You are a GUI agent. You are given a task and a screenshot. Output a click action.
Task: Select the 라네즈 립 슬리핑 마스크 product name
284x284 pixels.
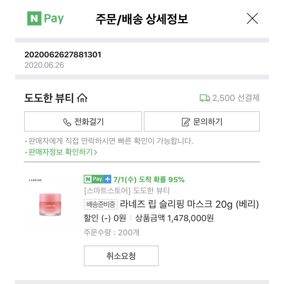[x=189, y=204]
